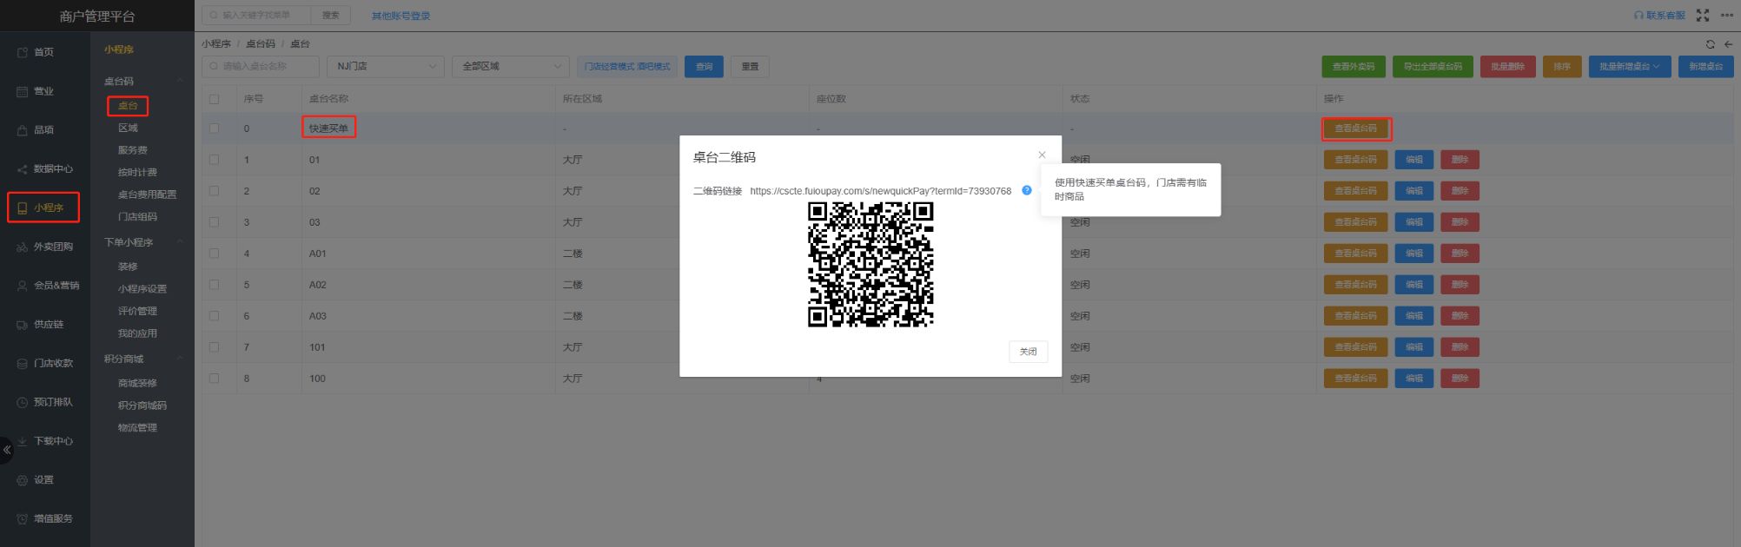1741x547 pixels.
Task: Click the 门店收款 coins icon
Action: click(23, 364)
